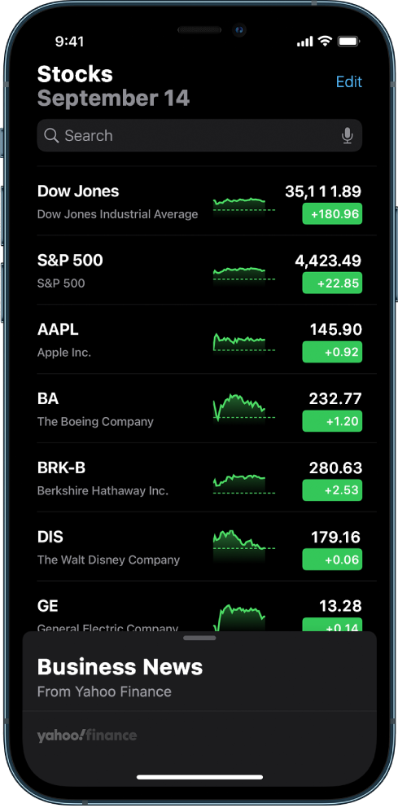Open the Dow Jones sparkline chart
The height and width of the screenshot is (808, 398).
point(244,204)
